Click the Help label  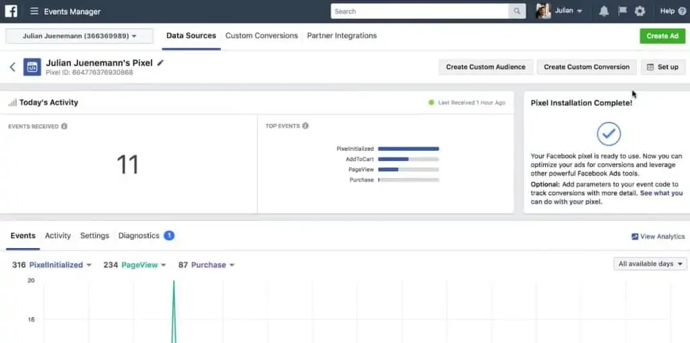pyautogui.click(x=668, y=11)
